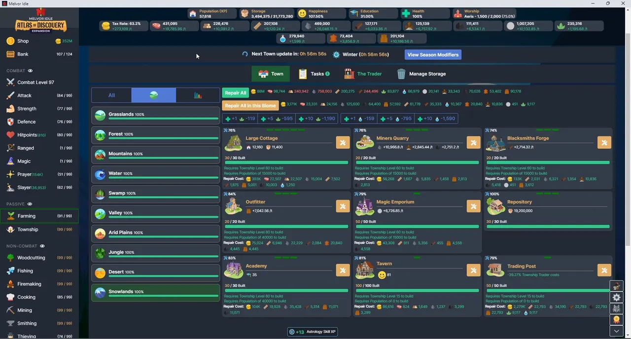The height and width of the screenshot is (339, 631).
Task: Click the Snowlands biome progress bar
Action: click(163, 296)
